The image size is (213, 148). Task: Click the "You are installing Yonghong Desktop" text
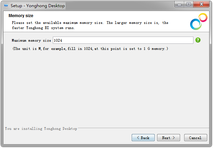point(41,129)
